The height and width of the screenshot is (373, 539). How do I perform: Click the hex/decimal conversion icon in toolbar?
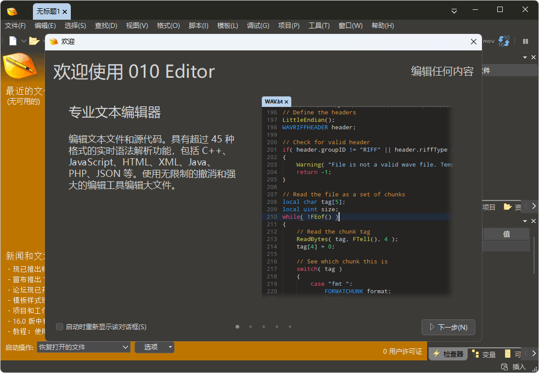click(x=504, y=41)
